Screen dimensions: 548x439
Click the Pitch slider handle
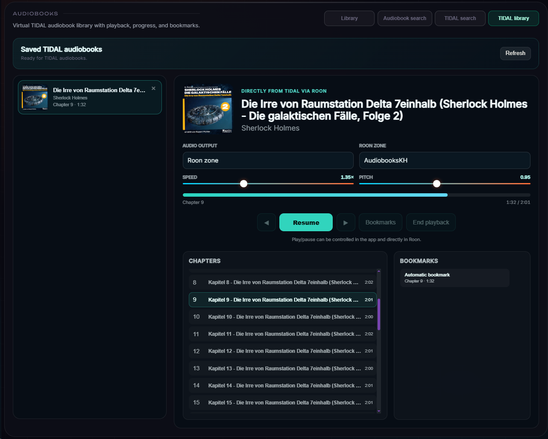pos(437,183)
